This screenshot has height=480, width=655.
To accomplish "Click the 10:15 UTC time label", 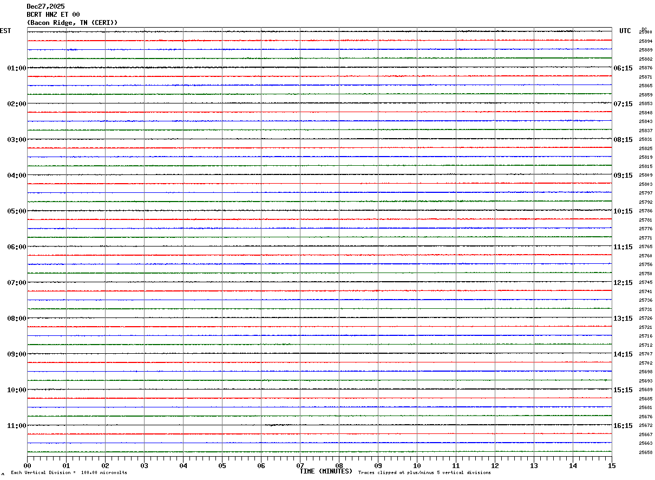I will (x=623, y=211).
